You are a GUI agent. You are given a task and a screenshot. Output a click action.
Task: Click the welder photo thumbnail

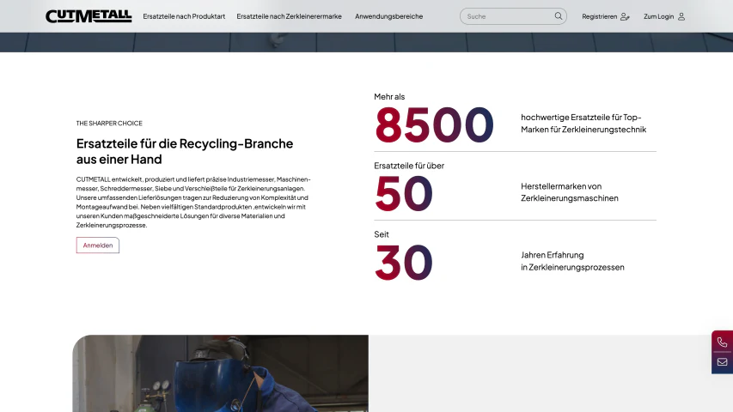[x=220, y=373]
